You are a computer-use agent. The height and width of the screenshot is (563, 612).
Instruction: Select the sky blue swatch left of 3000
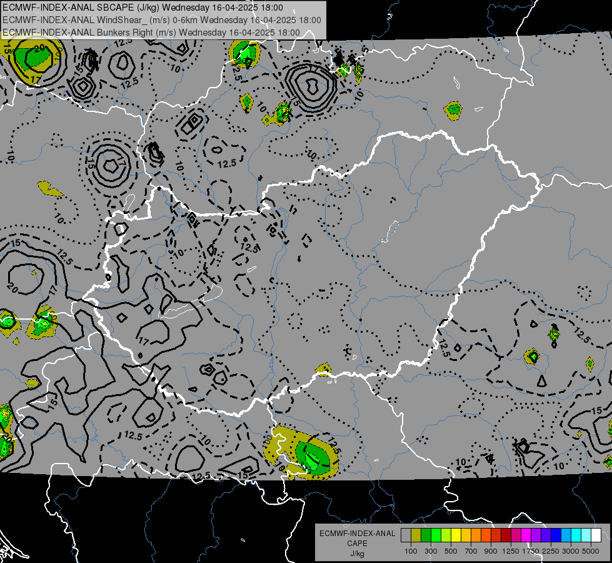point(566,535)
